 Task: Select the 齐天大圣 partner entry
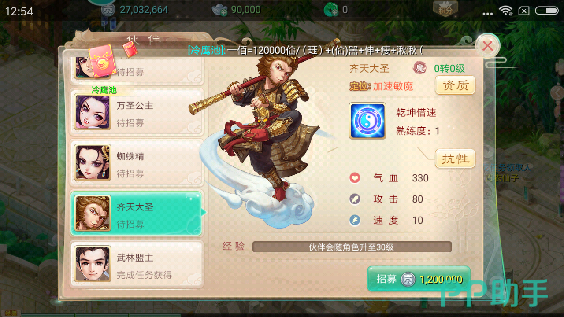(137, 214)
